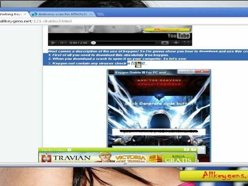Click the JUEGA GRATIS ad button
The image size is (248, 186).
[178, 158]
